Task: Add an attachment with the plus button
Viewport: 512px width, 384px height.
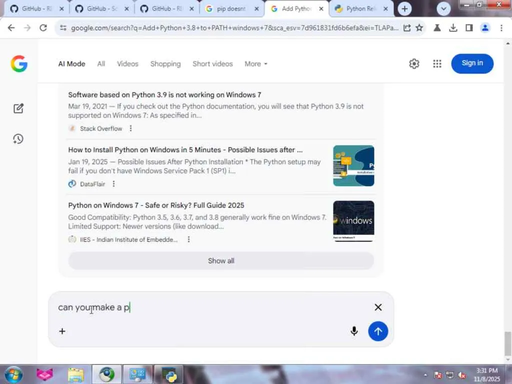Action: (x=62, y=331)
